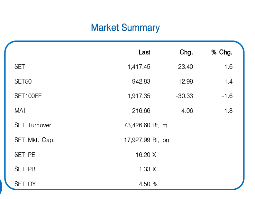Click the SET PB label
The image size is (255, 199).
click(x=25, y=169)
